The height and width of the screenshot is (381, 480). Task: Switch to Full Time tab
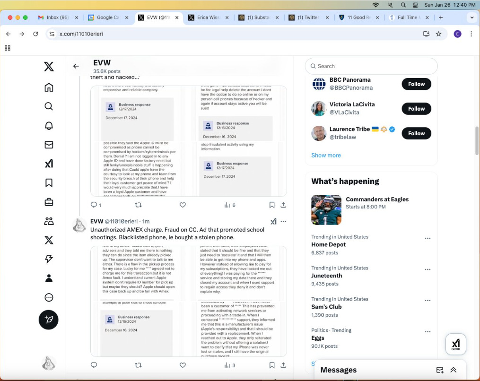click(409, 17)
